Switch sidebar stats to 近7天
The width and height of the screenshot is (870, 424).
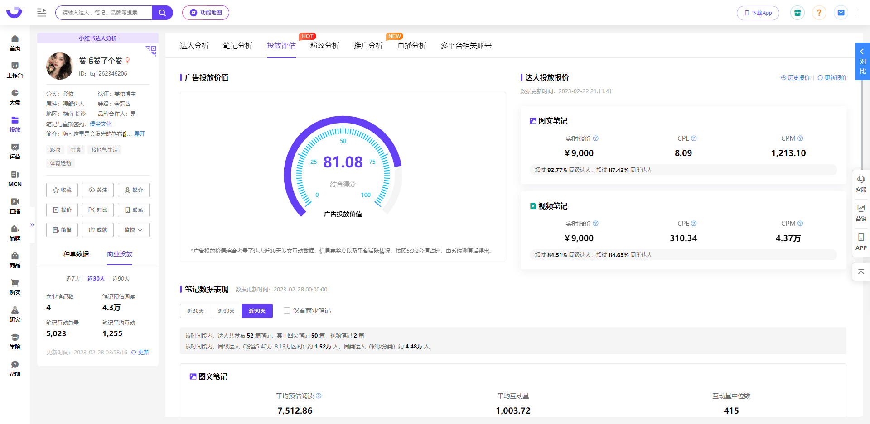point(73,279)
